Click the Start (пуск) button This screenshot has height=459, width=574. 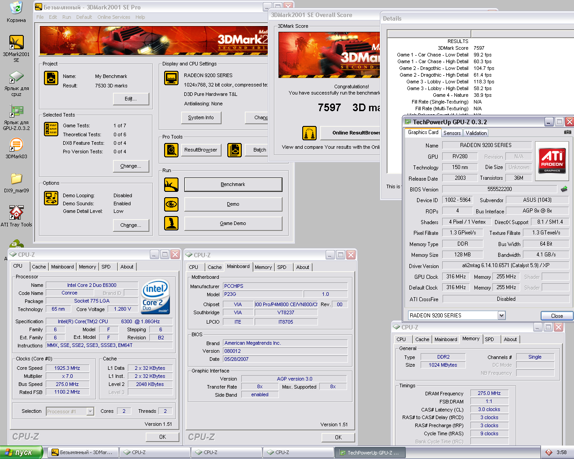(21, 452)
